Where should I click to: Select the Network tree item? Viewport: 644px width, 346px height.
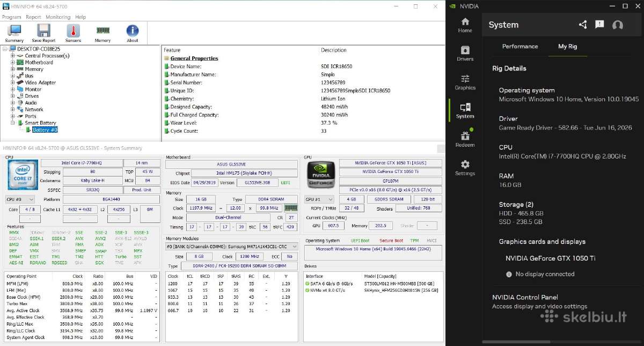coord(34,110)
